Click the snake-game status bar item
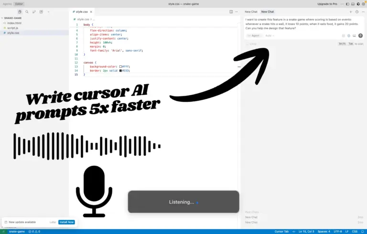This screenshot has width=367, height=234. [17, 232]
